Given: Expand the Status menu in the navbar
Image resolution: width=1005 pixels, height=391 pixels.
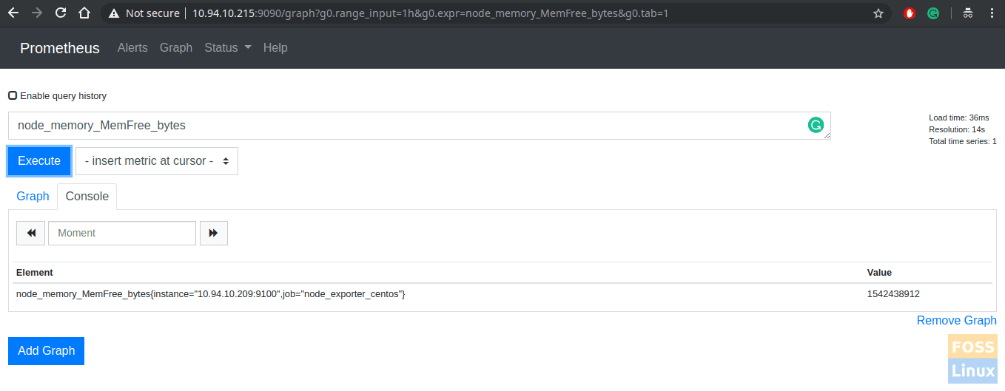Looking at the screenshot, I should pyautogui.click(x=228, y=47).
